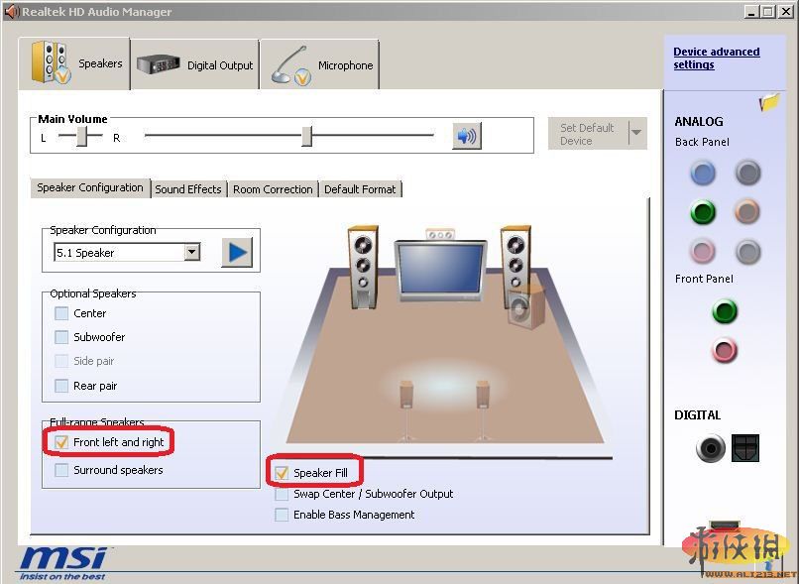
Task: Open the yellow folder connector settings icon
Action: click(769, 102)
